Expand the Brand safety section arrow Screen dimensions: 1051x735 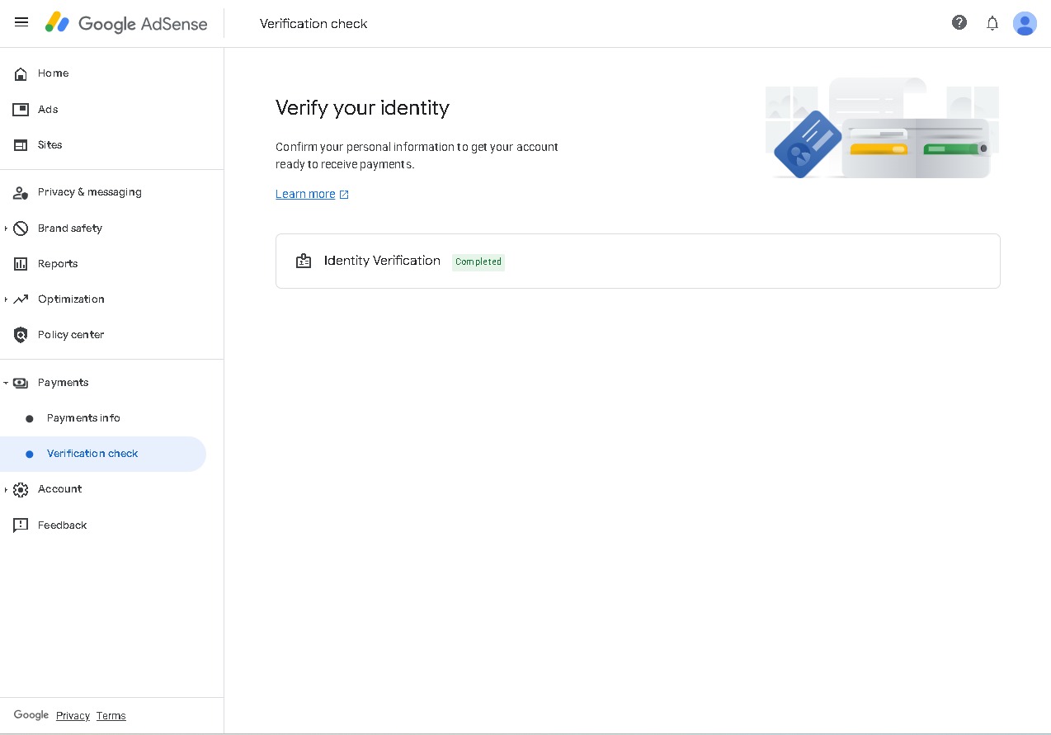[6, 229]
